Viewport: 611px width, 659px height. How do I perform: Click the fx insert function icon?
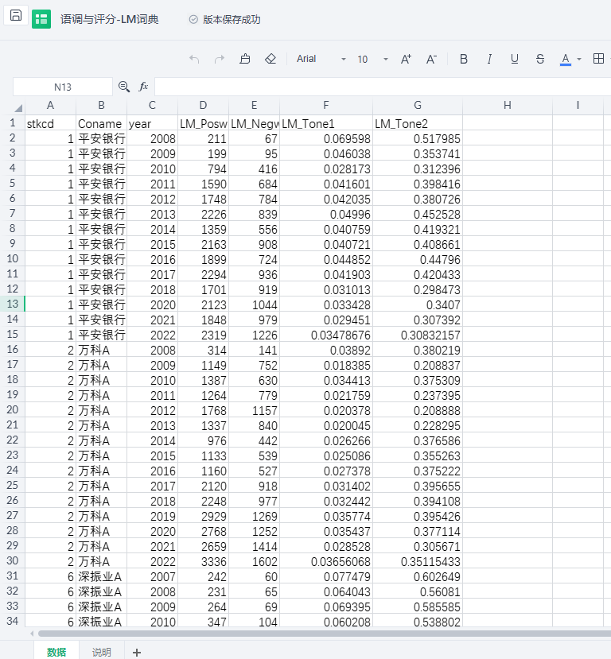[143, 87]
